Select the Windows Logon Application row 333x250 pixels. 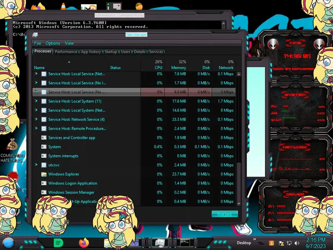(134, 183)
